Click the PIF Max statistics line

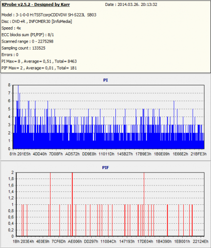(x=39, y=68)
